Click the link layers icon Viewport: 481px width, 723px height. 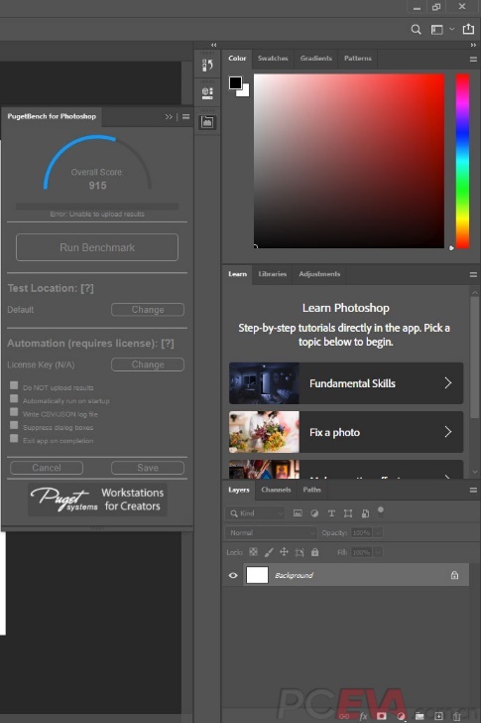click(x=344, y=716)
